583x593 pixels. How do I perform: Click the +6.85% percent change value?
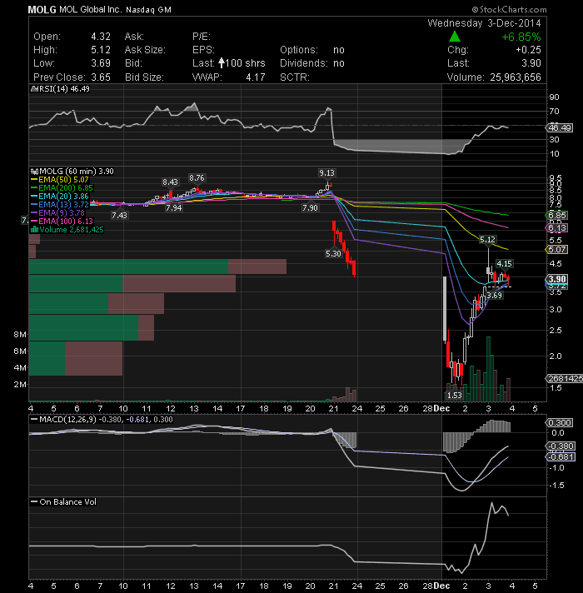tap(521, 37)
